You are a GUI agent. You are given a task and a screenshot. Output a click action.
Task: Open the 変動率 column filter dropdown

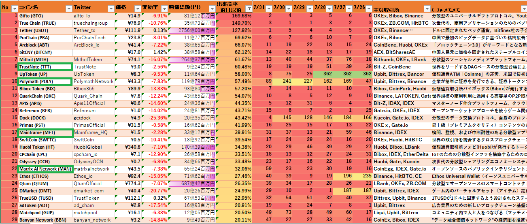164,9
